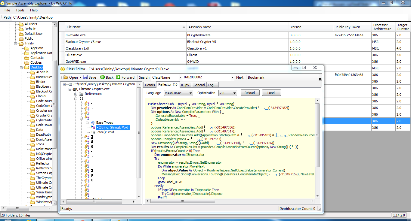
Task: Expand the References tree node
Action: pos(75,93)
